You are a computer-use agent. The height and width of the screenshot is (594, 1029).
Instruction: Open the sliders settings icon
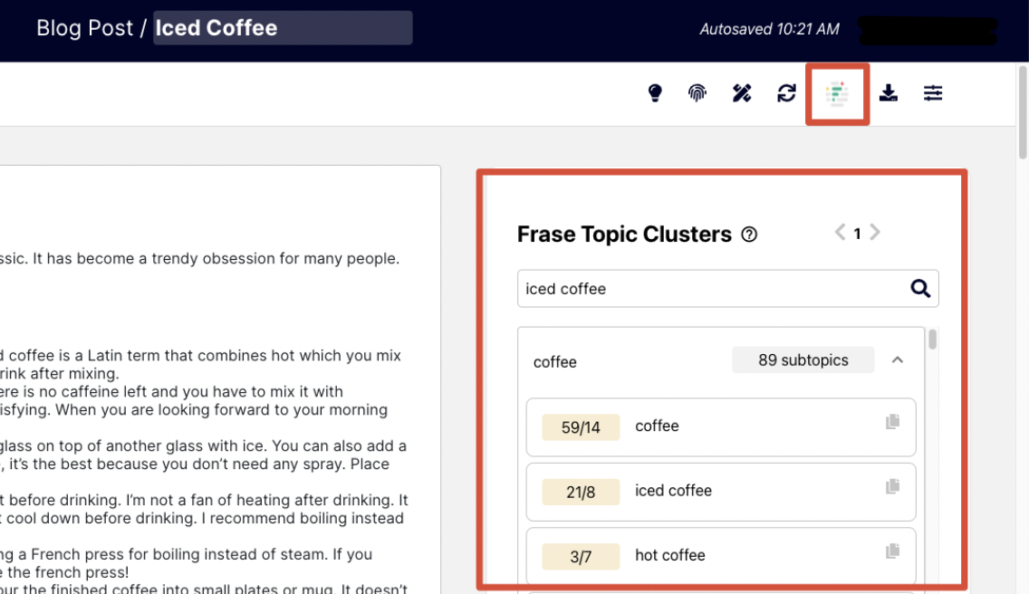point(933,93)
